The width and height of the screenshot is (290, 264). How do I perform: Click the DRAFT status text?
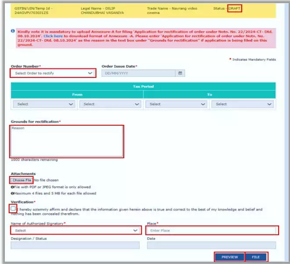click(234, 8)
